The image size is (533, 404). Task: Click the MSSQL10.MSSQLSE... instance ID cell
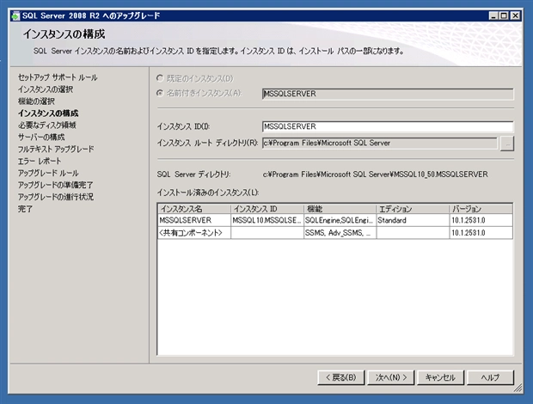pyautogui.click(x=267, y=220)
